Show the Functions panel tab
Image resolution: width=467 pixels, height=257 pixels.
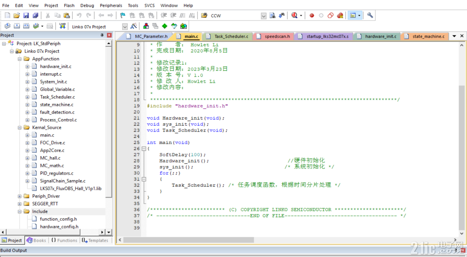point(64,240)
